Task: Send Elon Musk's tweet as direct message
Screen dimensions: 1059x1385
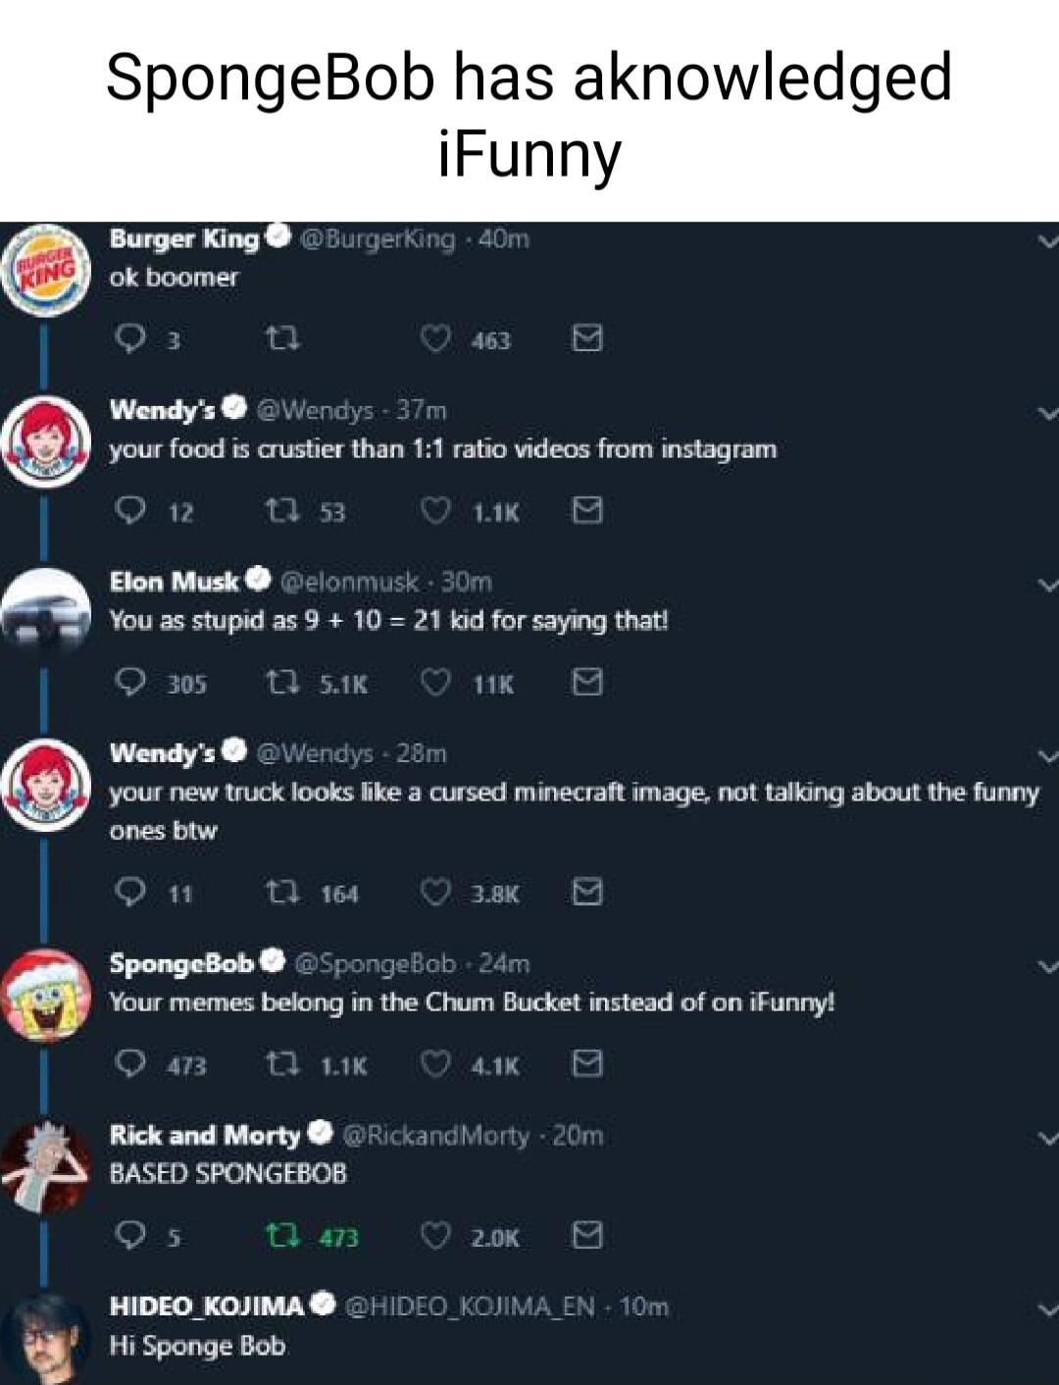Action: tap(587, 683)
